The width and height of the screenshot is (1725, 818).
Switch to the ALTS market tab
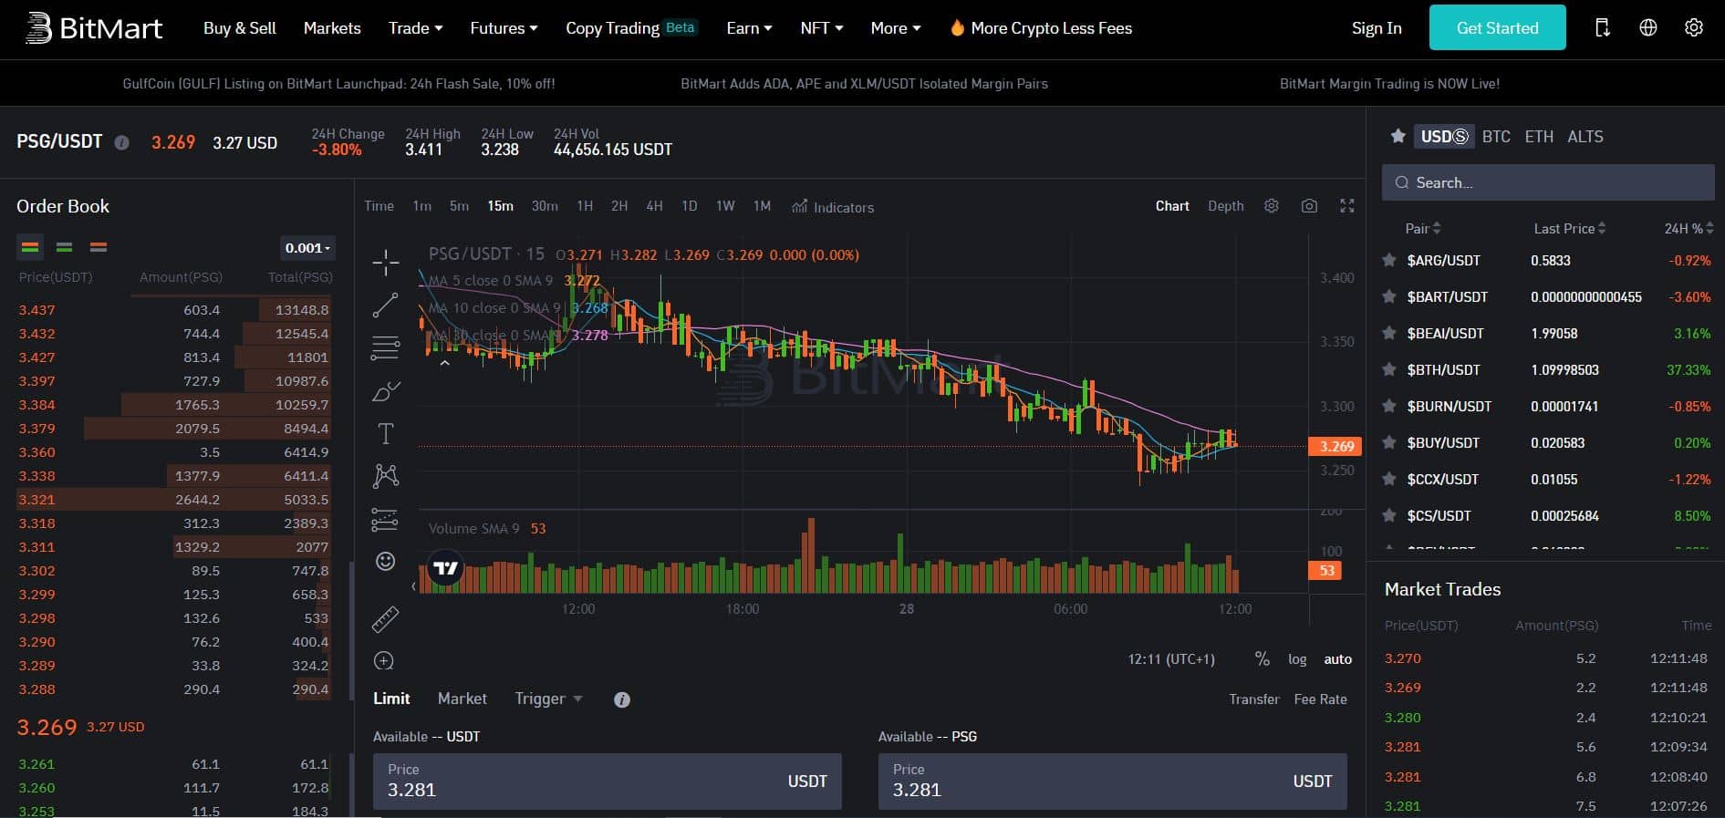(1585, 137)
